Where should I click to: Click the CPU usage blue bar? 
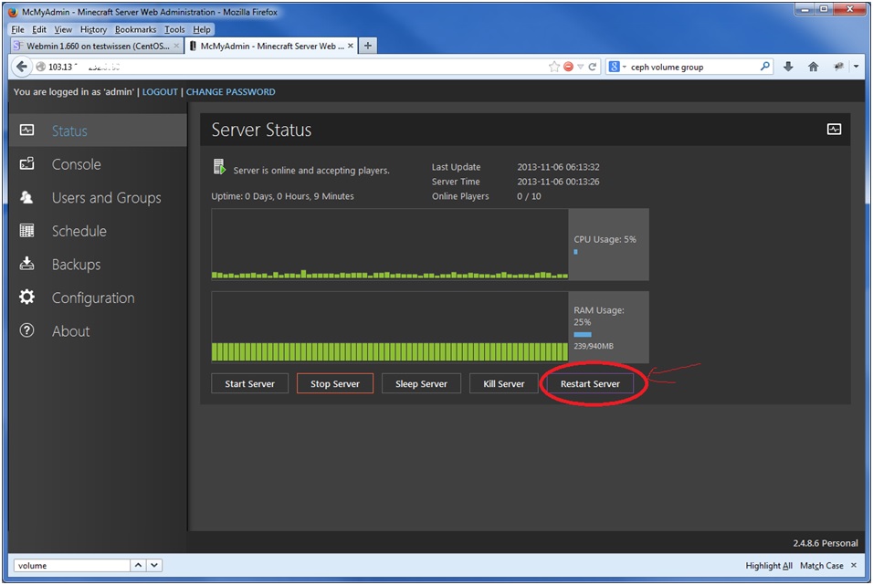tap(575, 252)
